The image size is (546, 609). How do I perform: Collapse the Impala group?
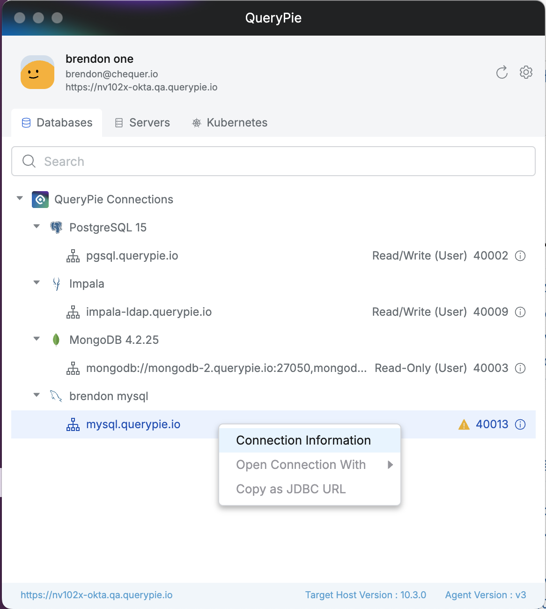37,283
